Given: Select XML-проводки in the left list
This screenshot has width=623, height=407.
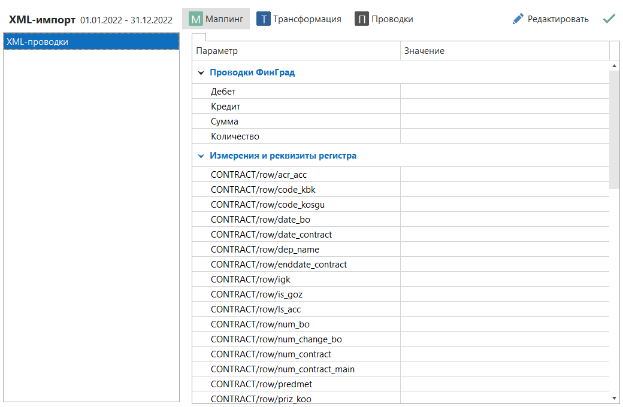Looking at the screenshot, I should pyautogui.click(x=91, y=42).
